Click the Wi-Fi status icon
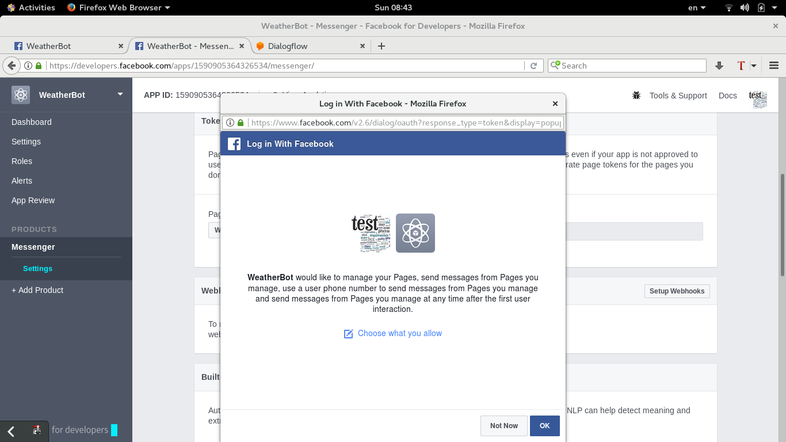This screenshot has width=786, height=442. click(x=729, y=7)
